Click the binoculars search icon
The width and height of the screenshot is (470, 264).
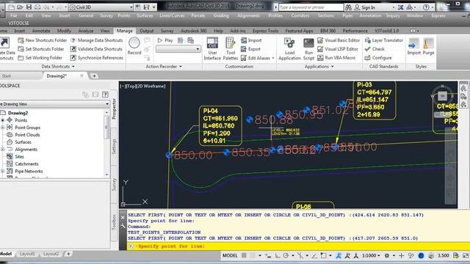pyautogui.click(x=348, y=7)
